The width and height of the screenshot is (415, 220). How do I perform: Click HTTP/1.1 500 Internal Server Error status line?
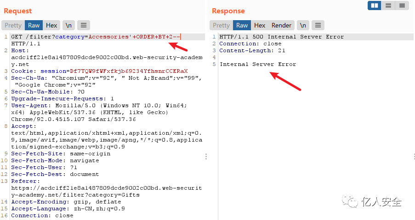(x=282, y=37)
